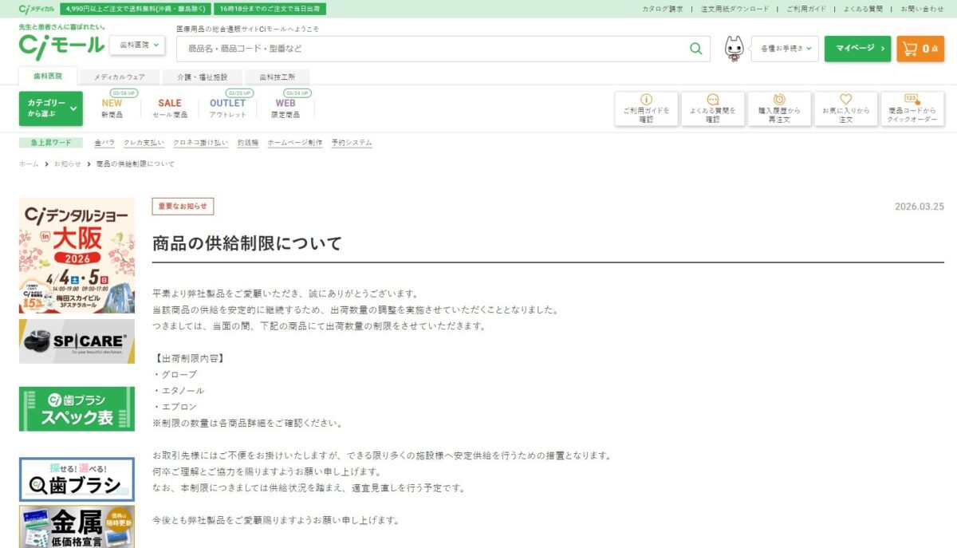Image resolution: width=957 pixels, height=548 pixels.
Task: Open SALE セール商品 category
Action: click(169, 108)
